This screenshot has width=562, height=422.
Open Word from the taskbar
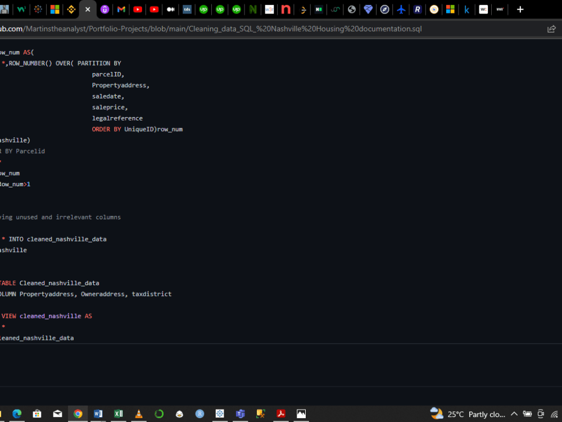(98, 414)
